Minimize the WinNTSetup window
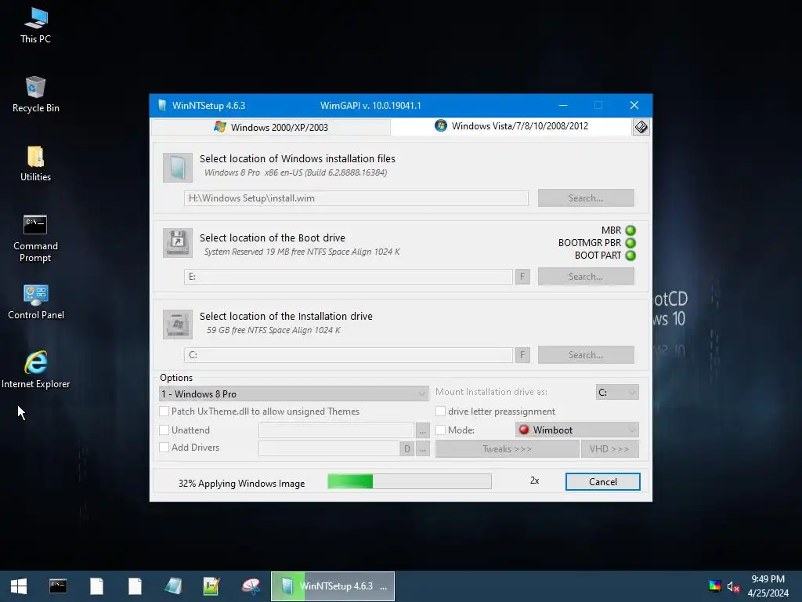The height and width of the screenshot is (602, 802). click(563, 106)
